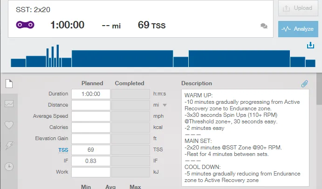
Task: Edit the planned TSS value 69
Action: click(x=91, y=150)
